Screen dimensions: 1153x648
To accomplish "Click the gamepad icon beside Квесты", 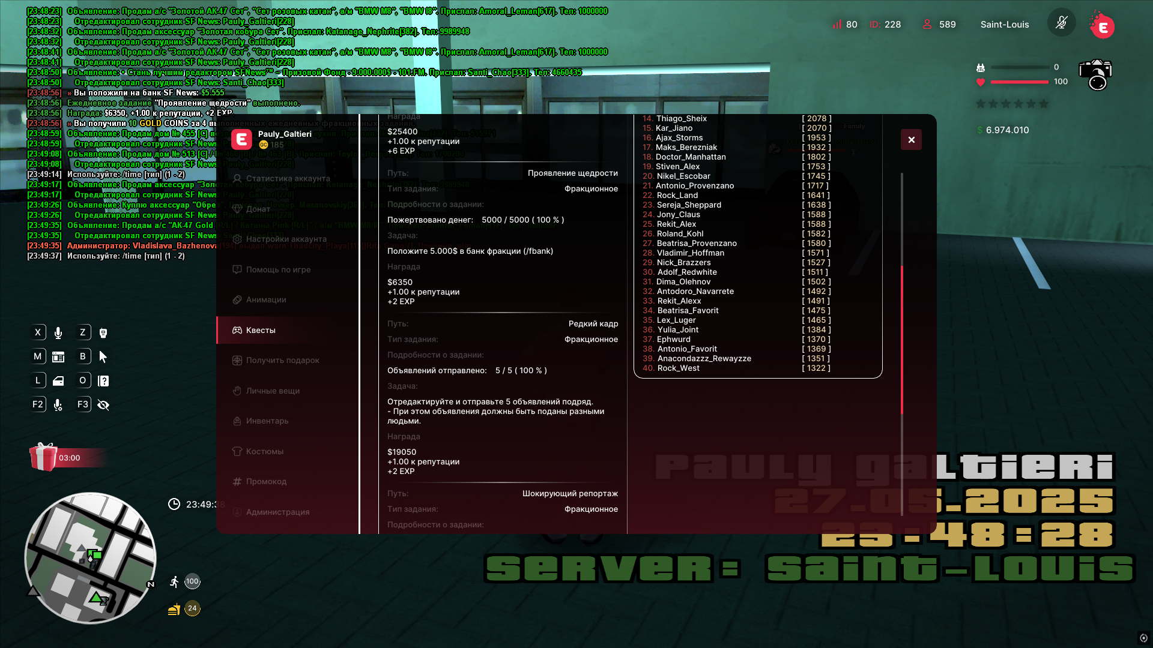I will point(237,330).
